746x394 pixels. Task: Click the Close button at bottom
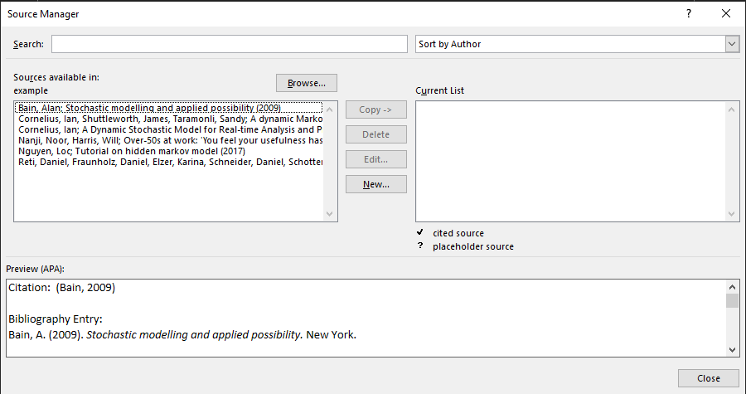pyautogui.click(x=708, y=378)
